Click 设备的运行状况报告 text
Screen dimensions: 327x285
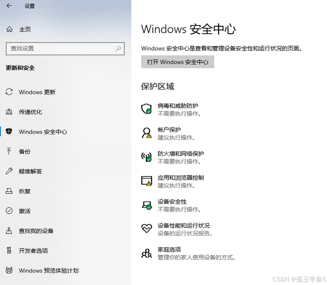point(185,234)
